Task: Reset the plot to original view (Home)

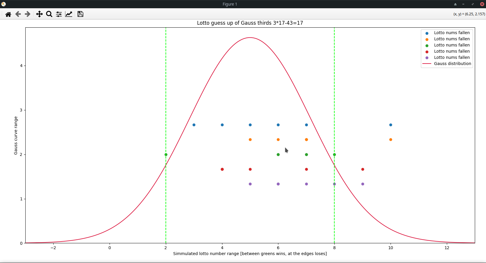Action: (8, 14)
